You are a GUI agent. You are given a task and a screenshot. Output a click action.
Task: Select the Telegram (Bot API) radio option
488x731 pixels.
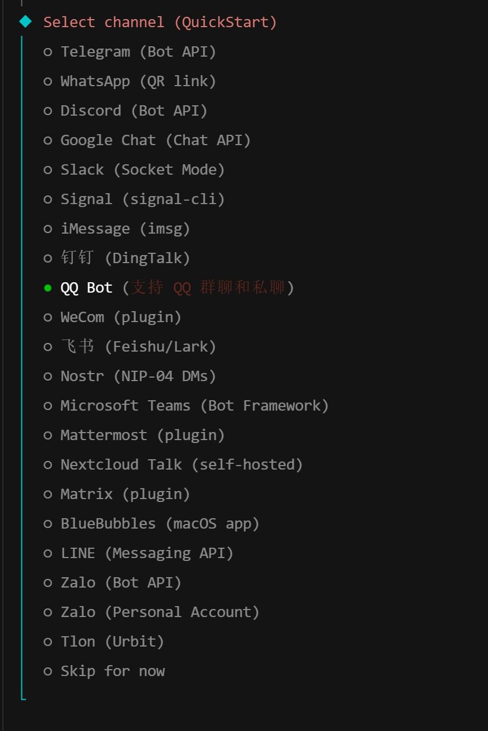(138, 52)
